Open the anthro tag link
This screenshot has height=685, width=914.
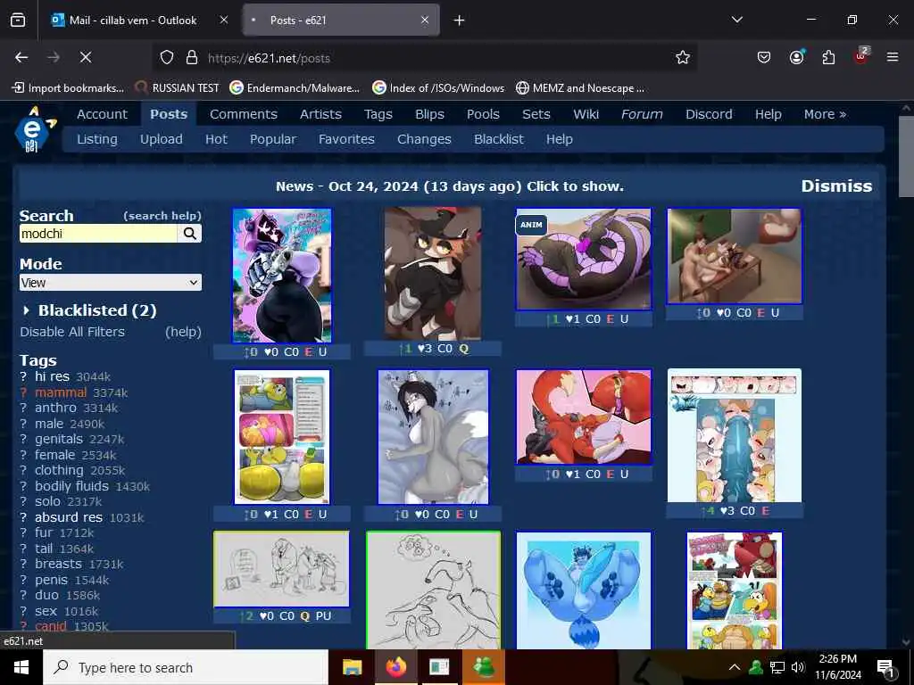(x=55, y=408)
